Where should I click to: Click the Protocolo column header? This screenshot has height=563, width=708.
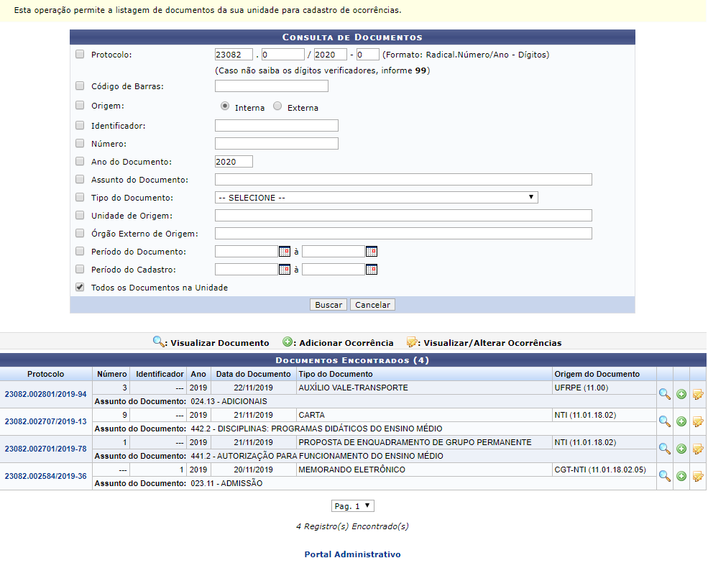[45, 374]
